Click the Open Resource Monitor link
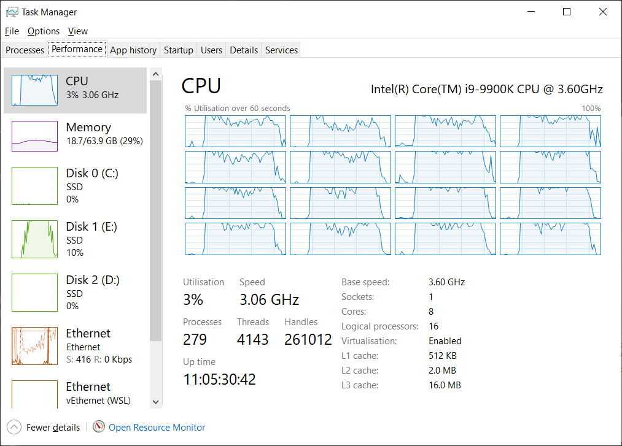 157,428
